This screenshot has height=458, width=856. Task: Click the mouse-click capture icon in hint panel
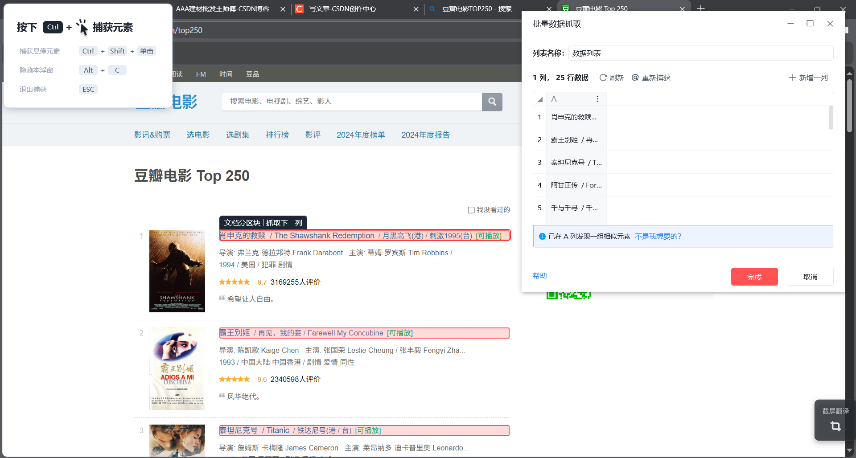pos(82,28)
